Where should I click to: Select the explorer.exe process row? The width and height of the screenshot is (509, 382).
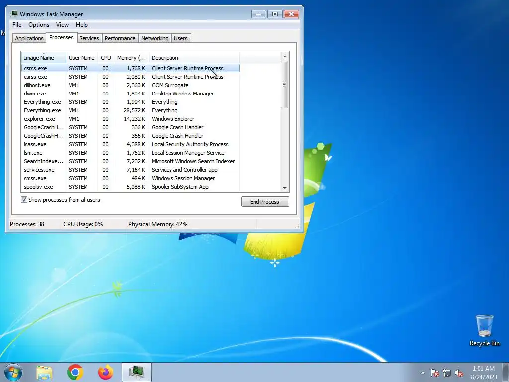coord(131,119)
